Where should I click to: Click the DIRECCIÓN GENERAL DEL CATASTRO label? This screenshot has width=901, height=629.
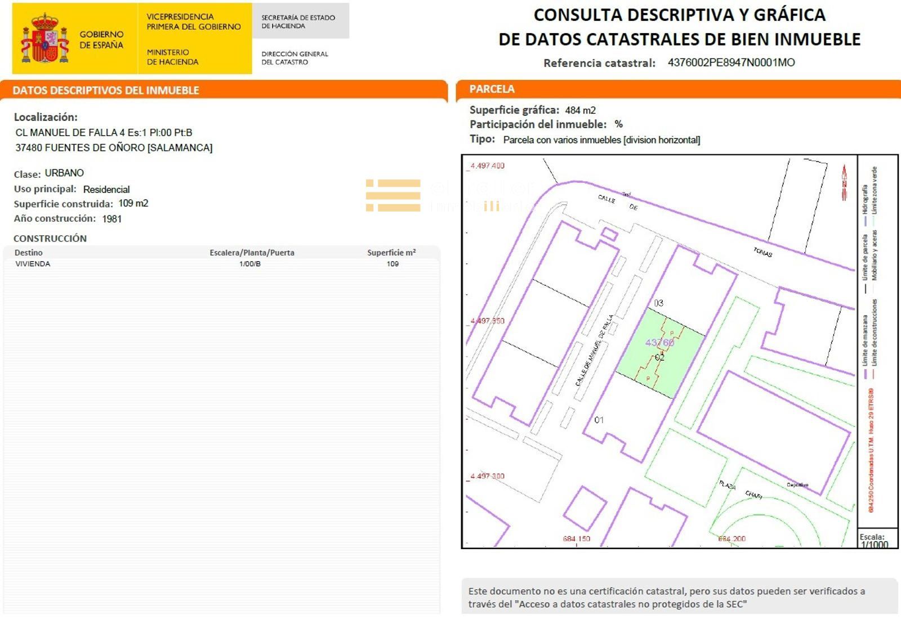[295, 58]
